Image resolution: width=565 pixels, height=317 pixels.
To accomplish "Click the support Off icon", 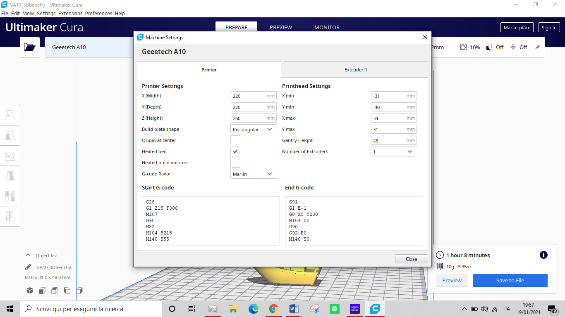I will (x=489, y=47).
